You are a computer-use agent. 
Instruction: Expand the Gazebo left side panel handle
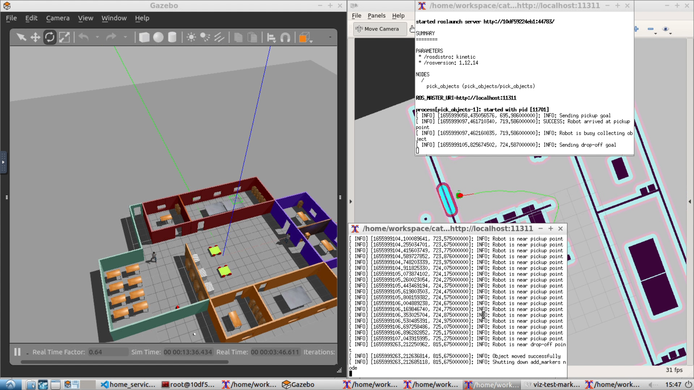pos(3,162)
